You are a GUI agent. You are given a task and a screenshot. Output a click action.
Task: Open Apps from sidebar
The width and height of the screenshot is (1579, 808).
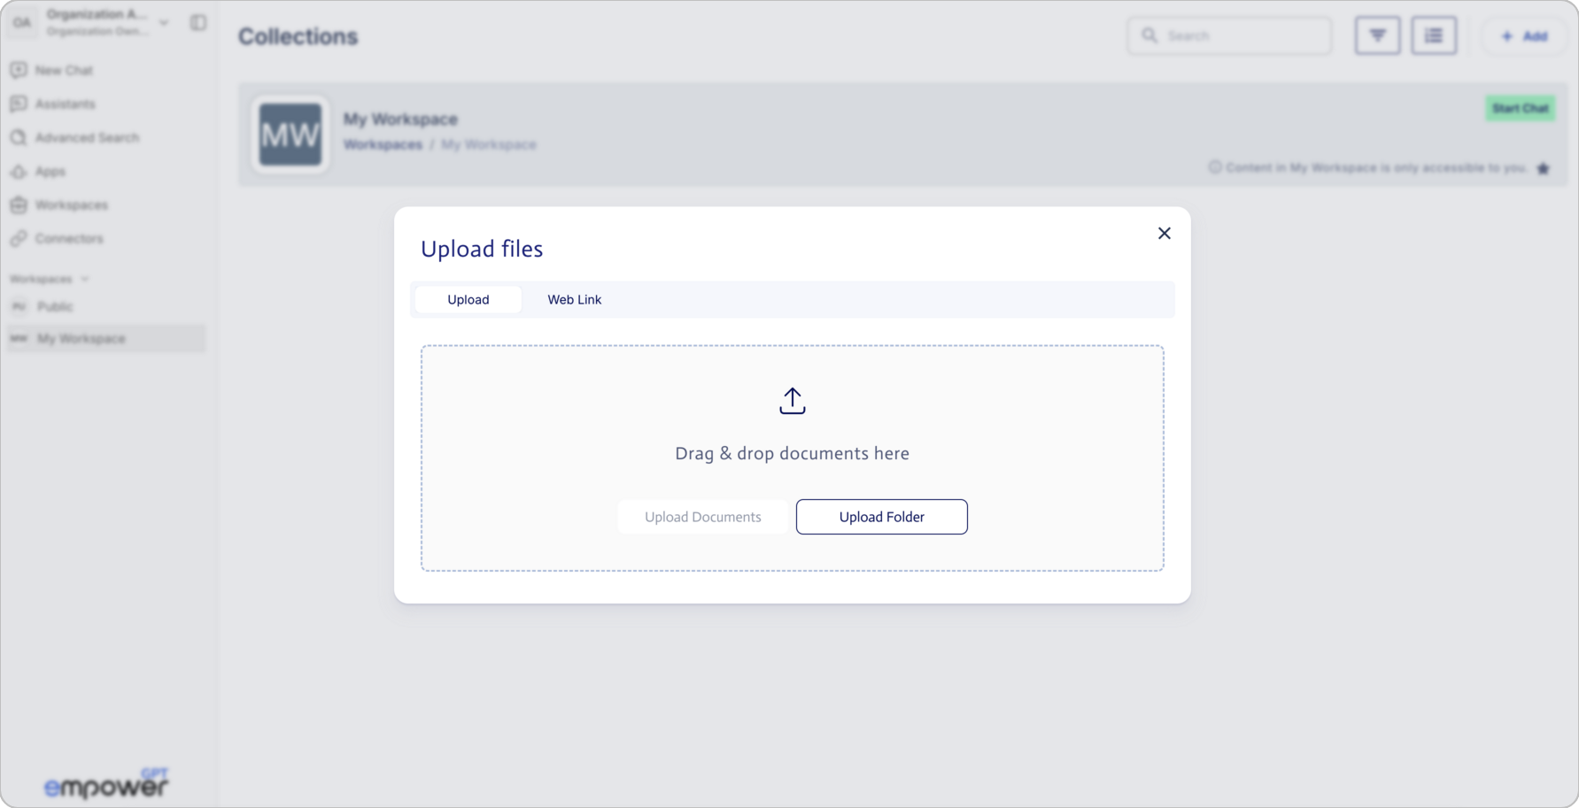coord(50,172)
